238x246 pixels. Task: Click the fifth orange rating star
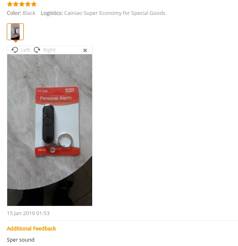pos(34,4)
